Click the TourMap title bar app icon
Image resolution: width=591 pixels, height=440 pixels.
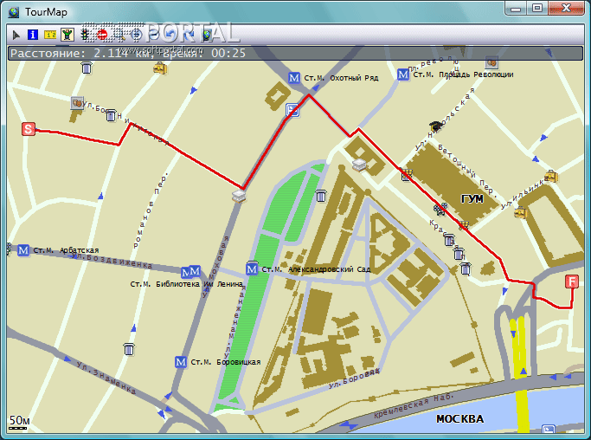tap(14, 12)
